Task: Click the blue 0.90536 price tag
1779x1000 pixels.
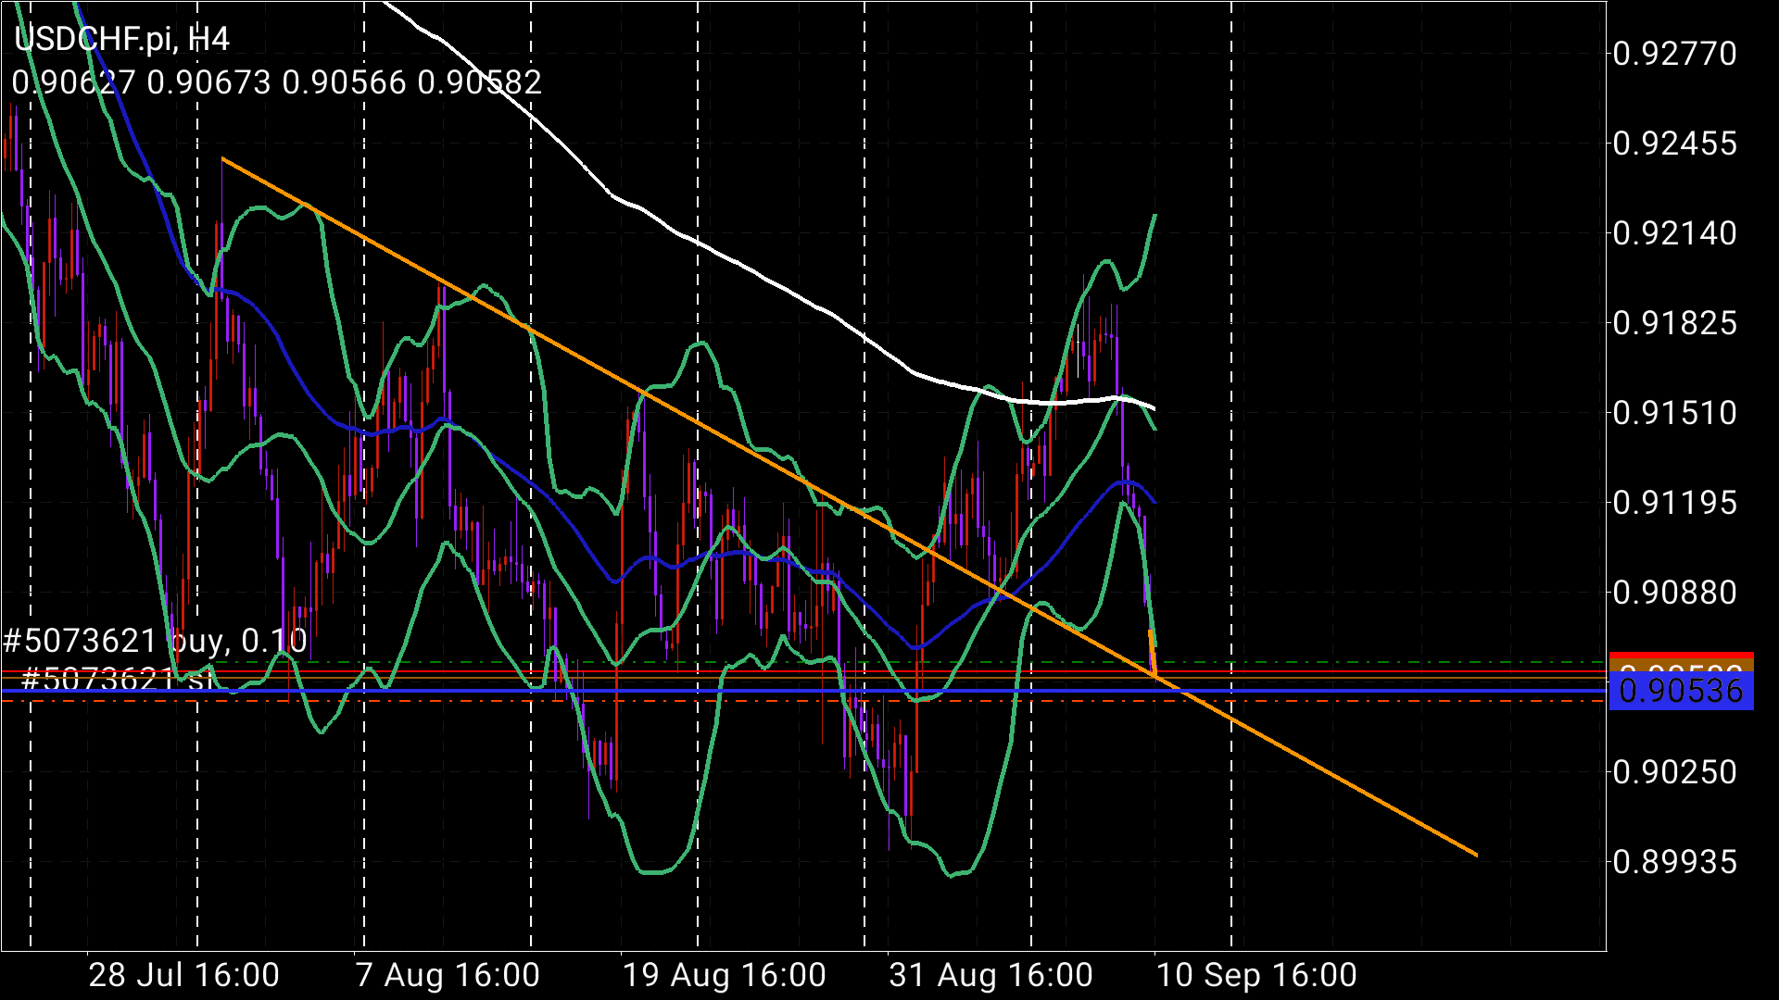Action: (x=1681, y=692)
